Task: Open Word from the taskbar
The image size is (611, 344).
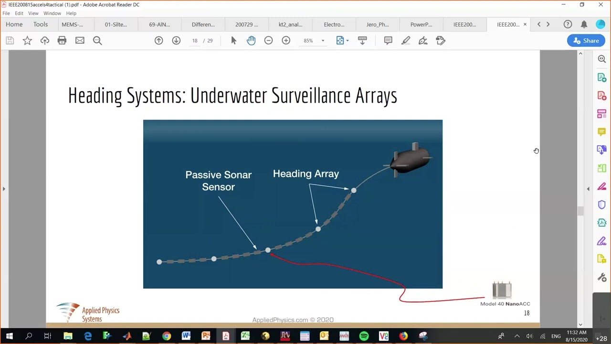Action: tap(186, 336)
